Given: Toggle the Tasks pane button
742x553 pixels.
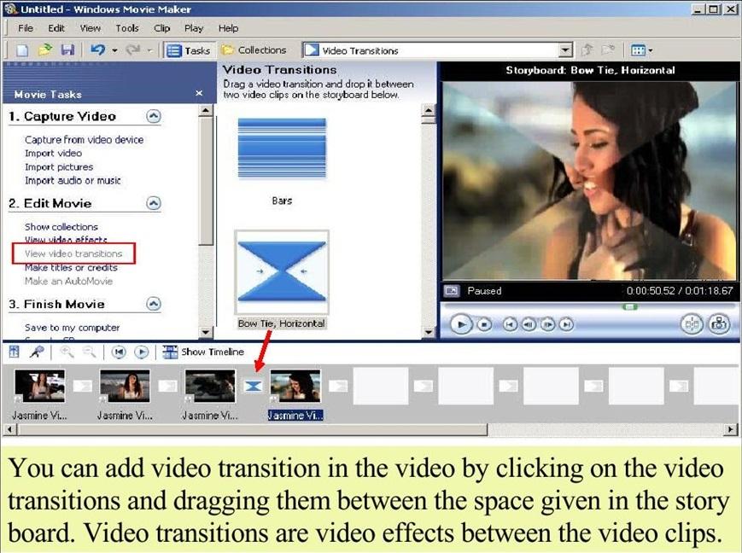Looking at the screenshot, I should [x=189, y=50].
